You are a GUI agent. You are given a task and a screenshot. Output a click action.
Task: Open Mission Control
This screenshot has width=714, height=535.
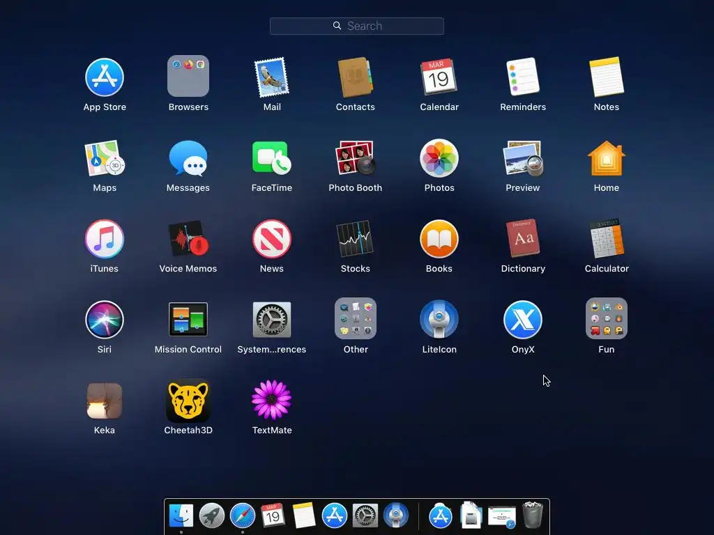(x=188, y=319)
